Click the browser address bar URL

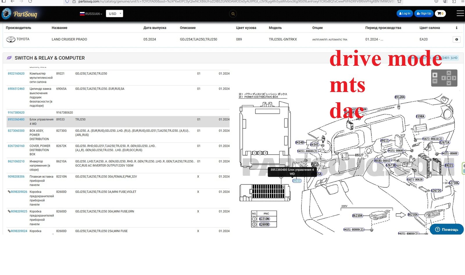[x=236, y=1]
